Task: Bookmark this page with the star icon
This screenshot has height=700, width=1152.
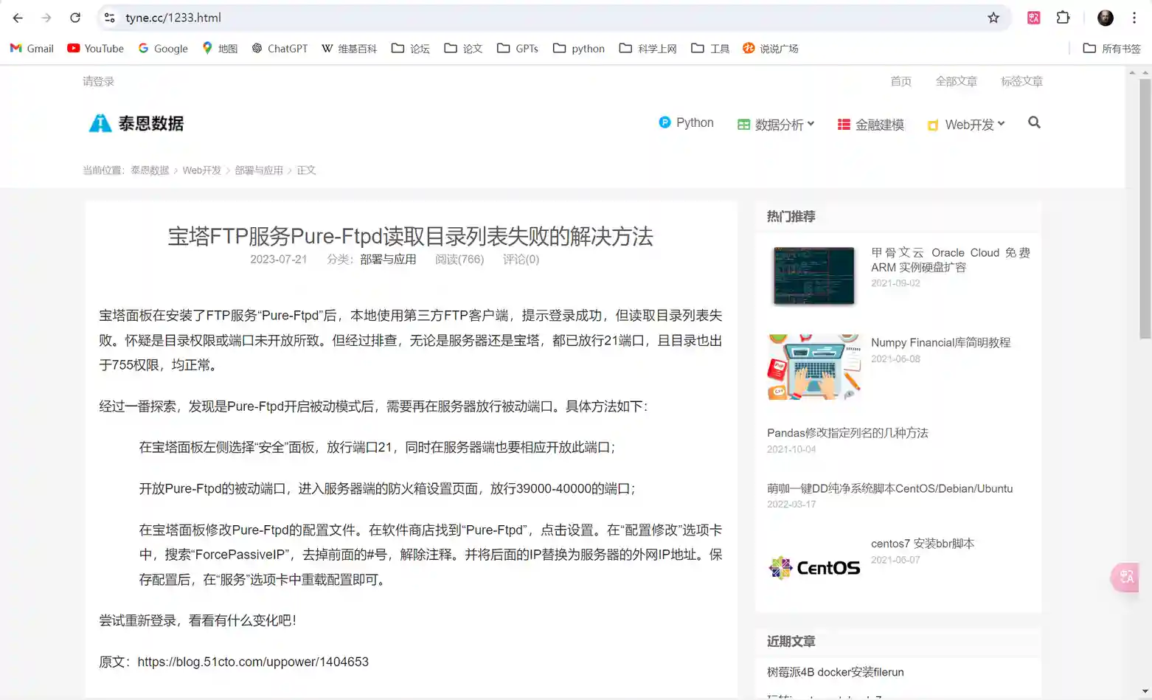Action: coord(993,18)
